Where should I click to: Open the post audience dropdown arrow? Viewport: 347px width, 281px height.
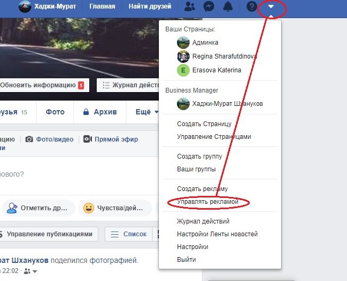(x=35, y=271)
